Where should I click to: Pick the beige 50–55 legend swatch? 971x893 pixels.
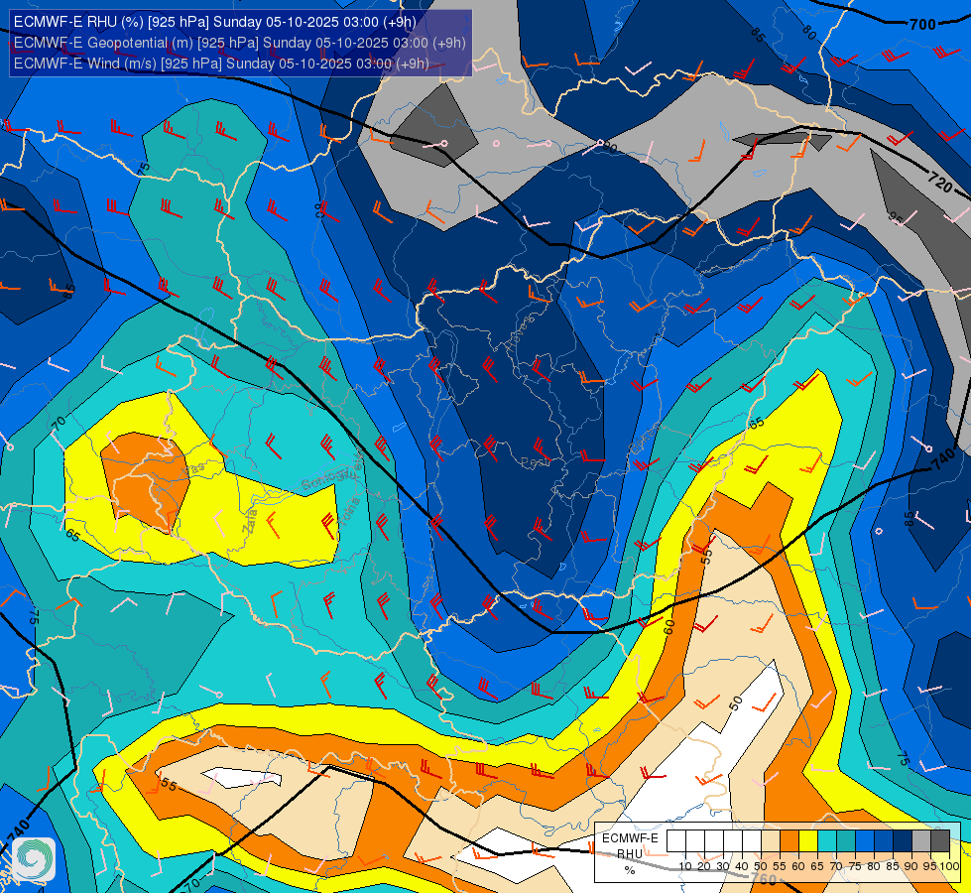click(771, 840)
